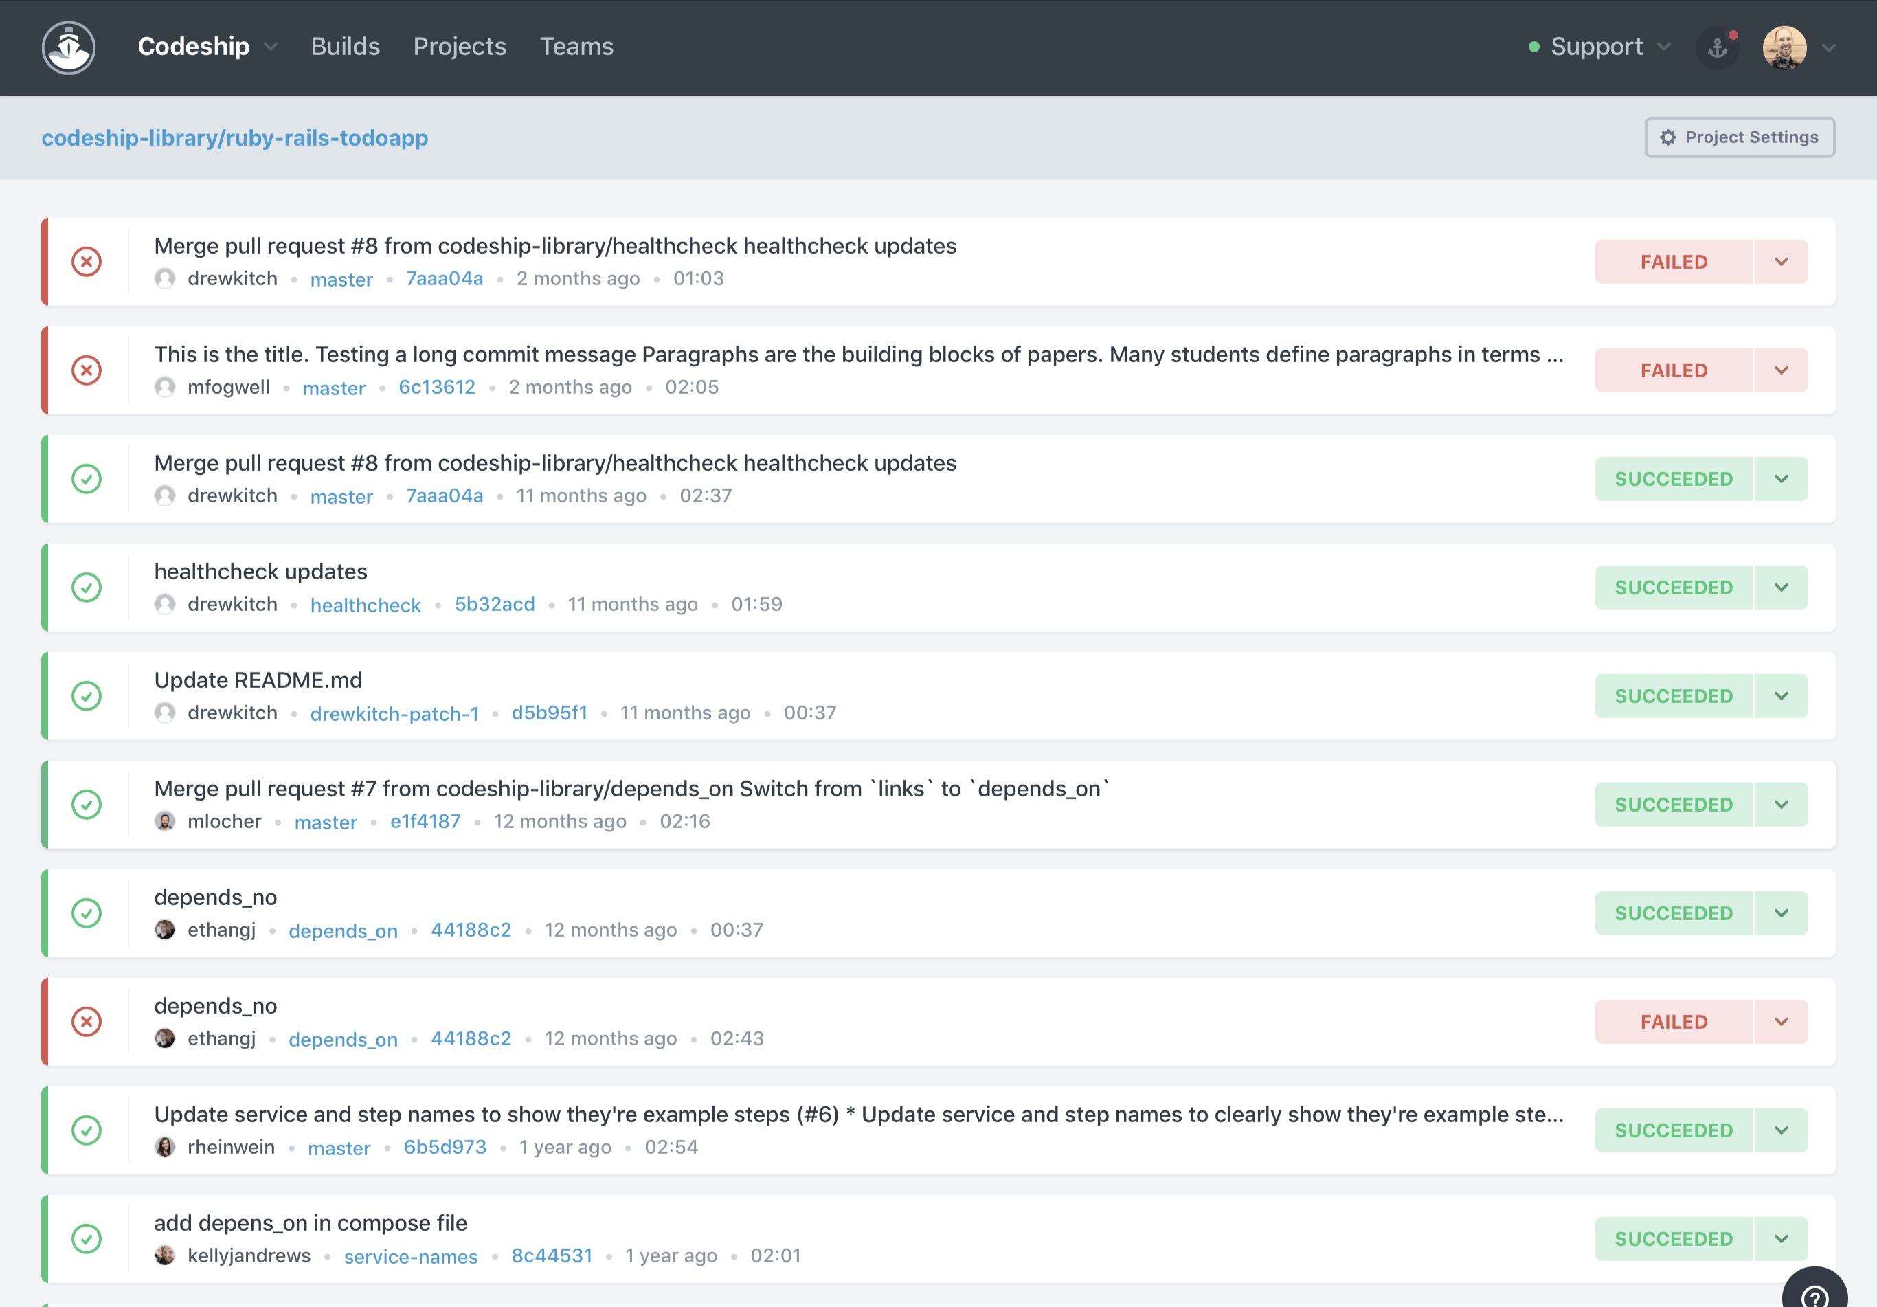Open the help question mark bubble
This screenshot has width=1877, height=1307.
pyautogui.click(x=1814, y=1295)
